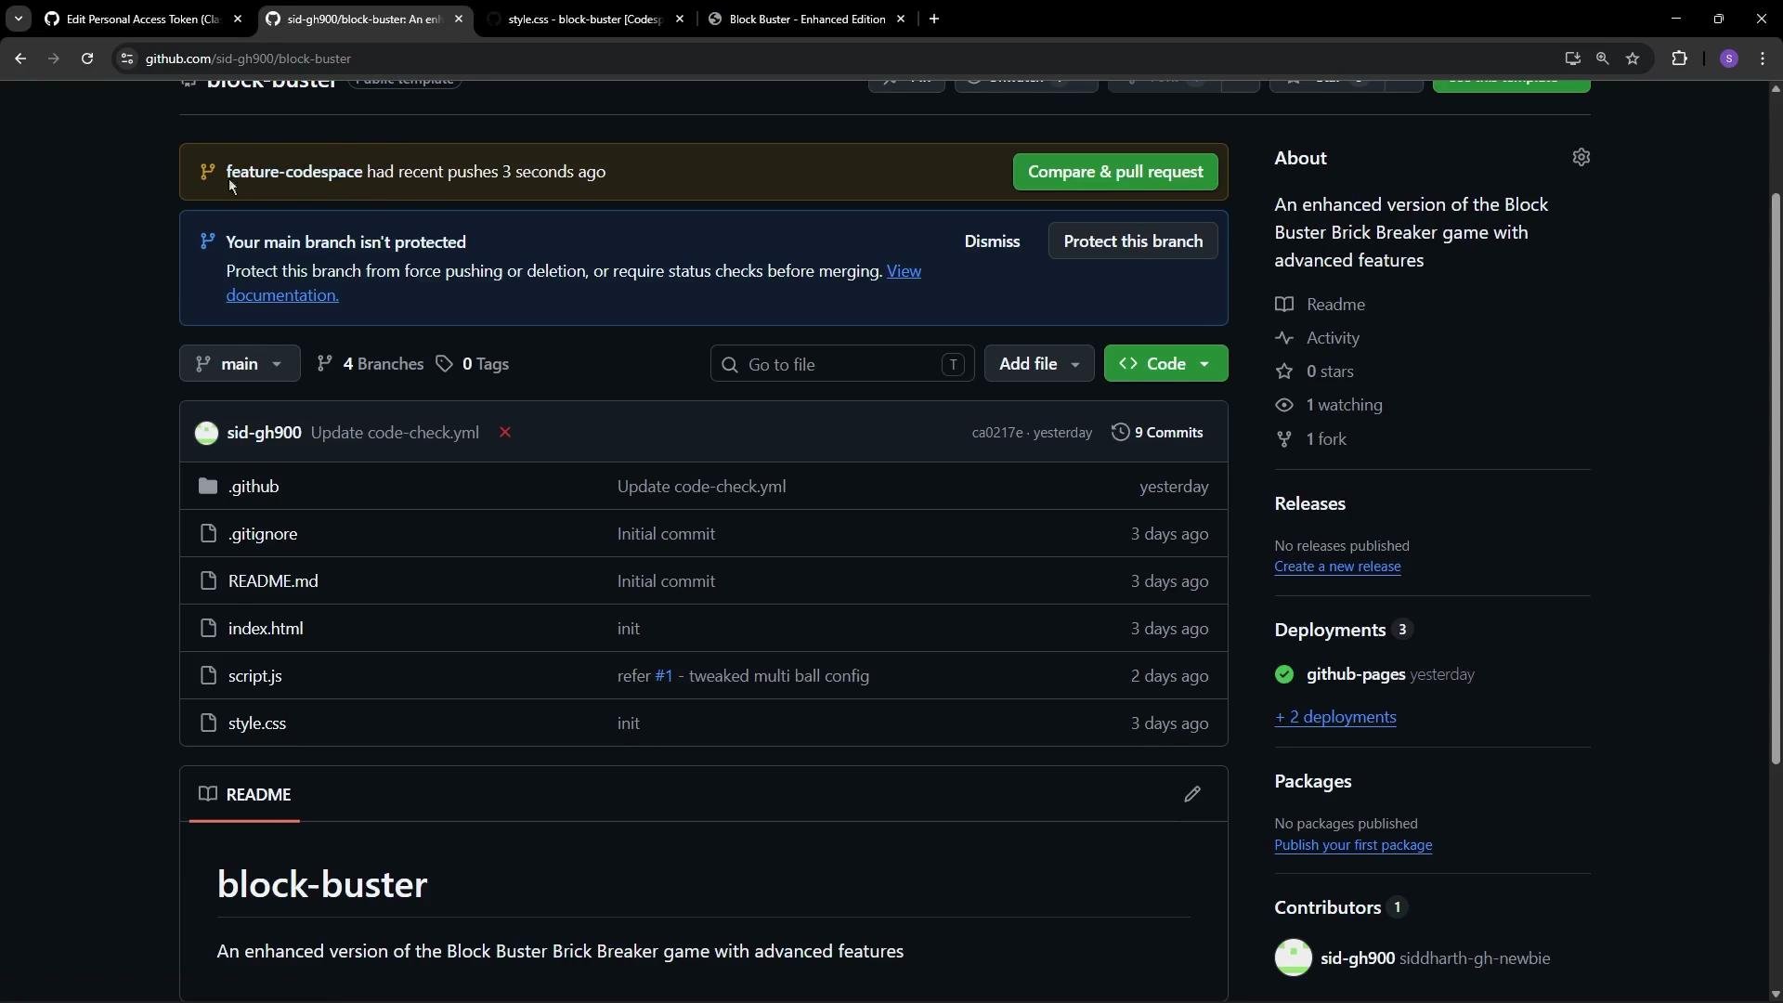The image size is (1783, 1003).
Task: Open the Readme link in About
Action: [1320, 305]
